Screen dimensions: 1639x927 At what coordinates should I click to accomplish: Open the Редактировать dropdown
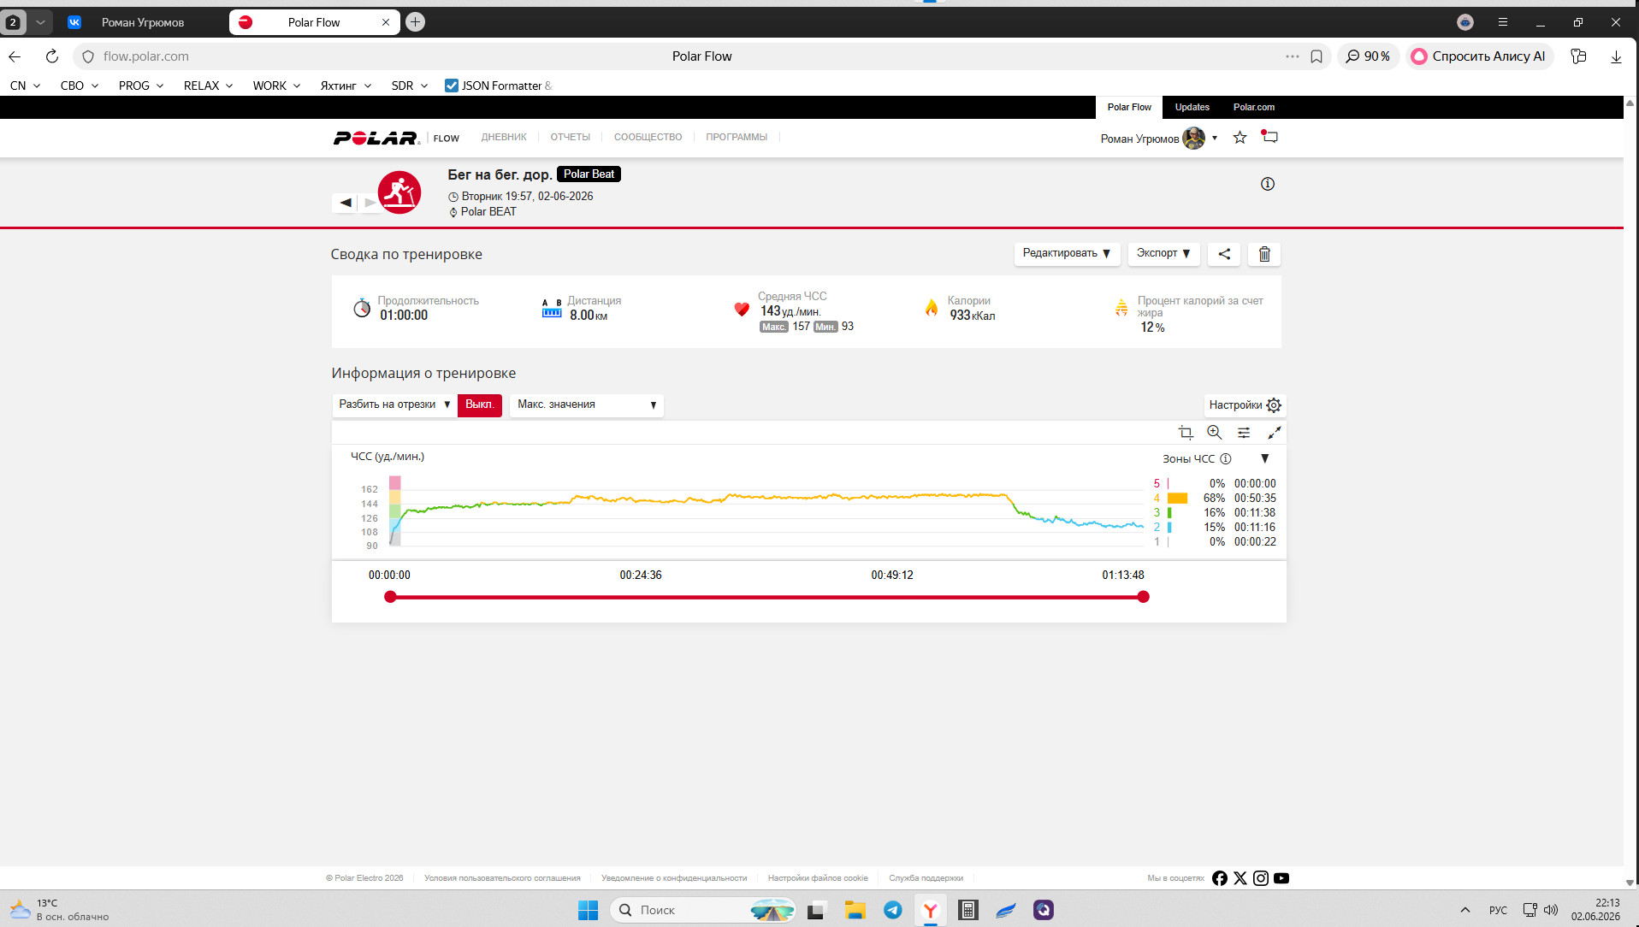click(1067, 254)
